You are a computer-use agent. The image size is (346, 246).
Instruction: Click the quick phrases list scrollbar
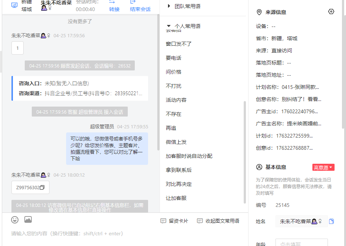(x=244, y=152)
